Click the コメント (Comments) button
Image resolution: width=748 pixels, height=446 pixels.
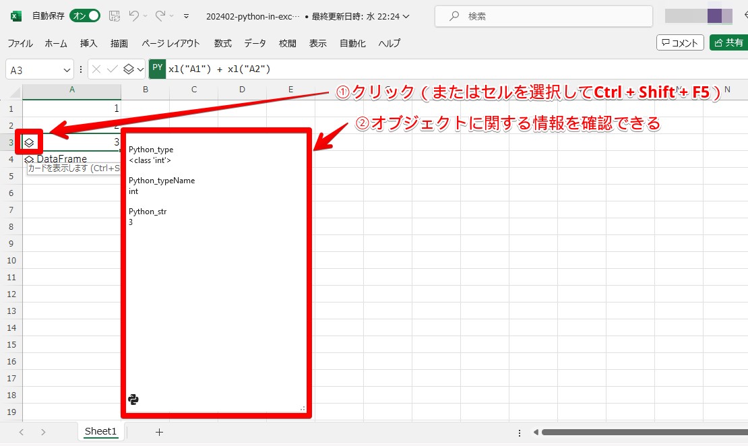coord(680,43)
